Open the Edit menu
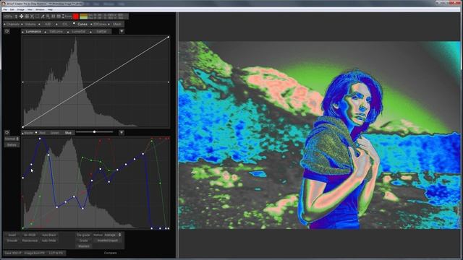 [x=12, y=9]
